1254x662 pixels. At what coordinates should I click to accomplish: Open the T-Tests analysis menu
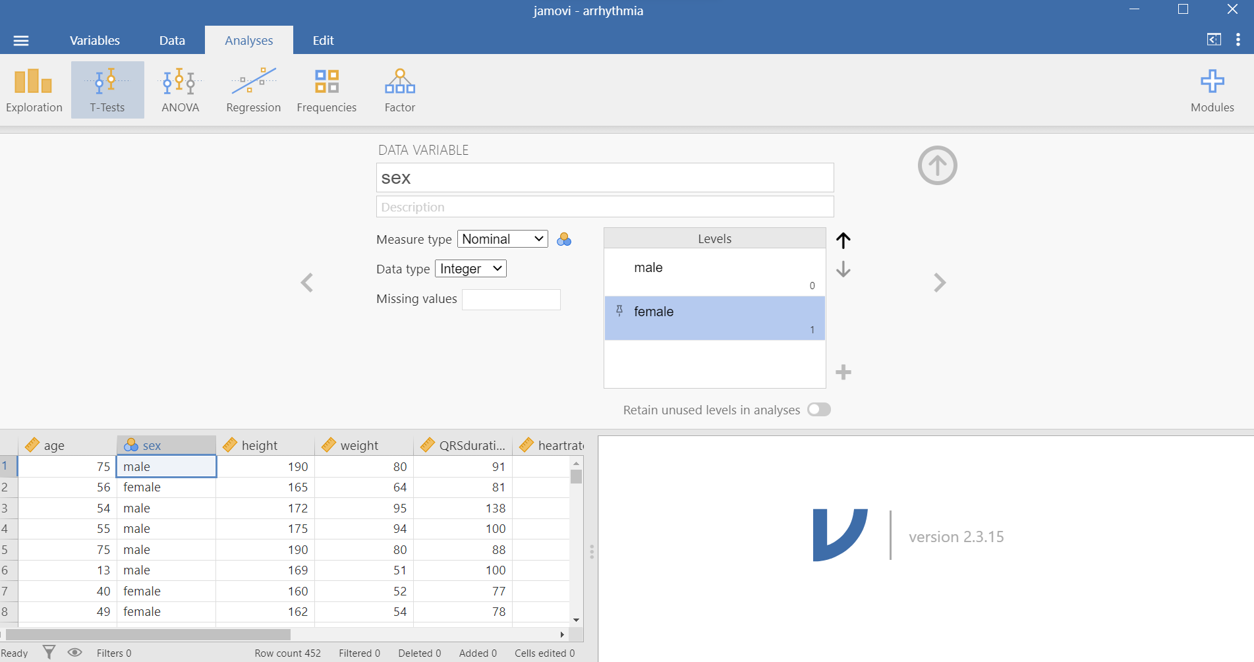click(107, 90)
